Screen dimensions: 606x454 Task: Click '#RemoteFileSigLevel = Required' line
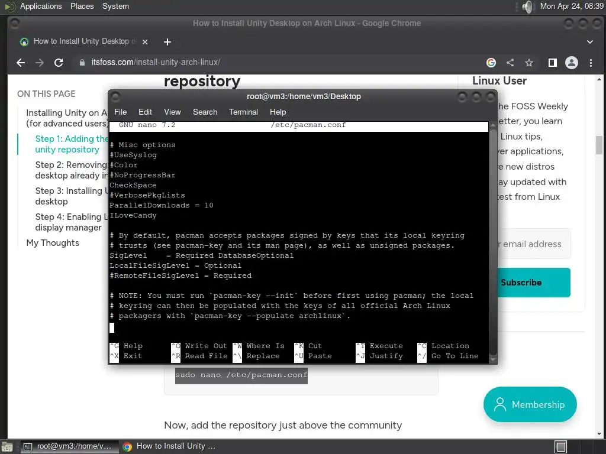pos(180,275)
